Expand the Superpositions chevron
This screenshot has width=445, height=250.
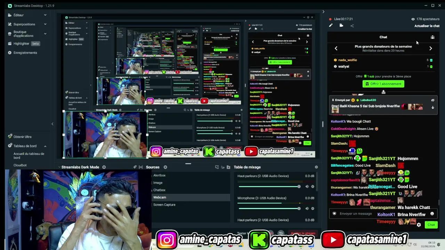click(x=45, y=24)
